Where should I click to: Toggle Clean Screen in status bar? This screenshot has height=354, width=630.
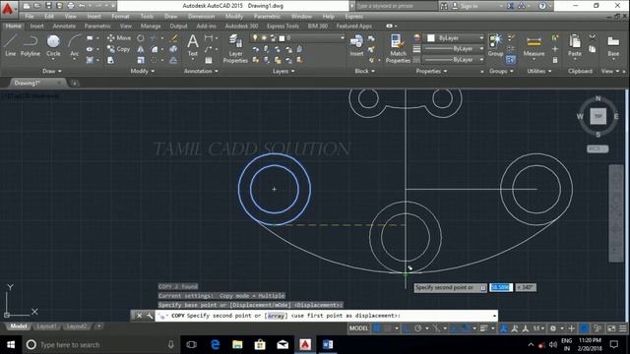611,328
